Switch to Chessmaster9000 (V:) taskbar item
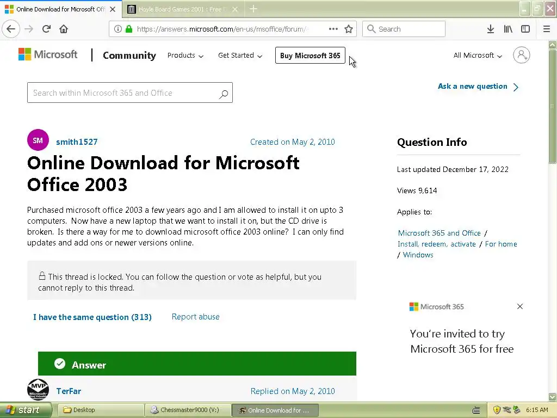Image resolution: width=557 pixels, height=418 pixels. 188,410
